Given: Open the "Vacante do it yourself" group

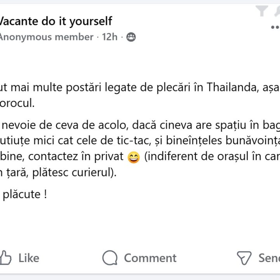Looking at the screenshot, I should point(56,21).
